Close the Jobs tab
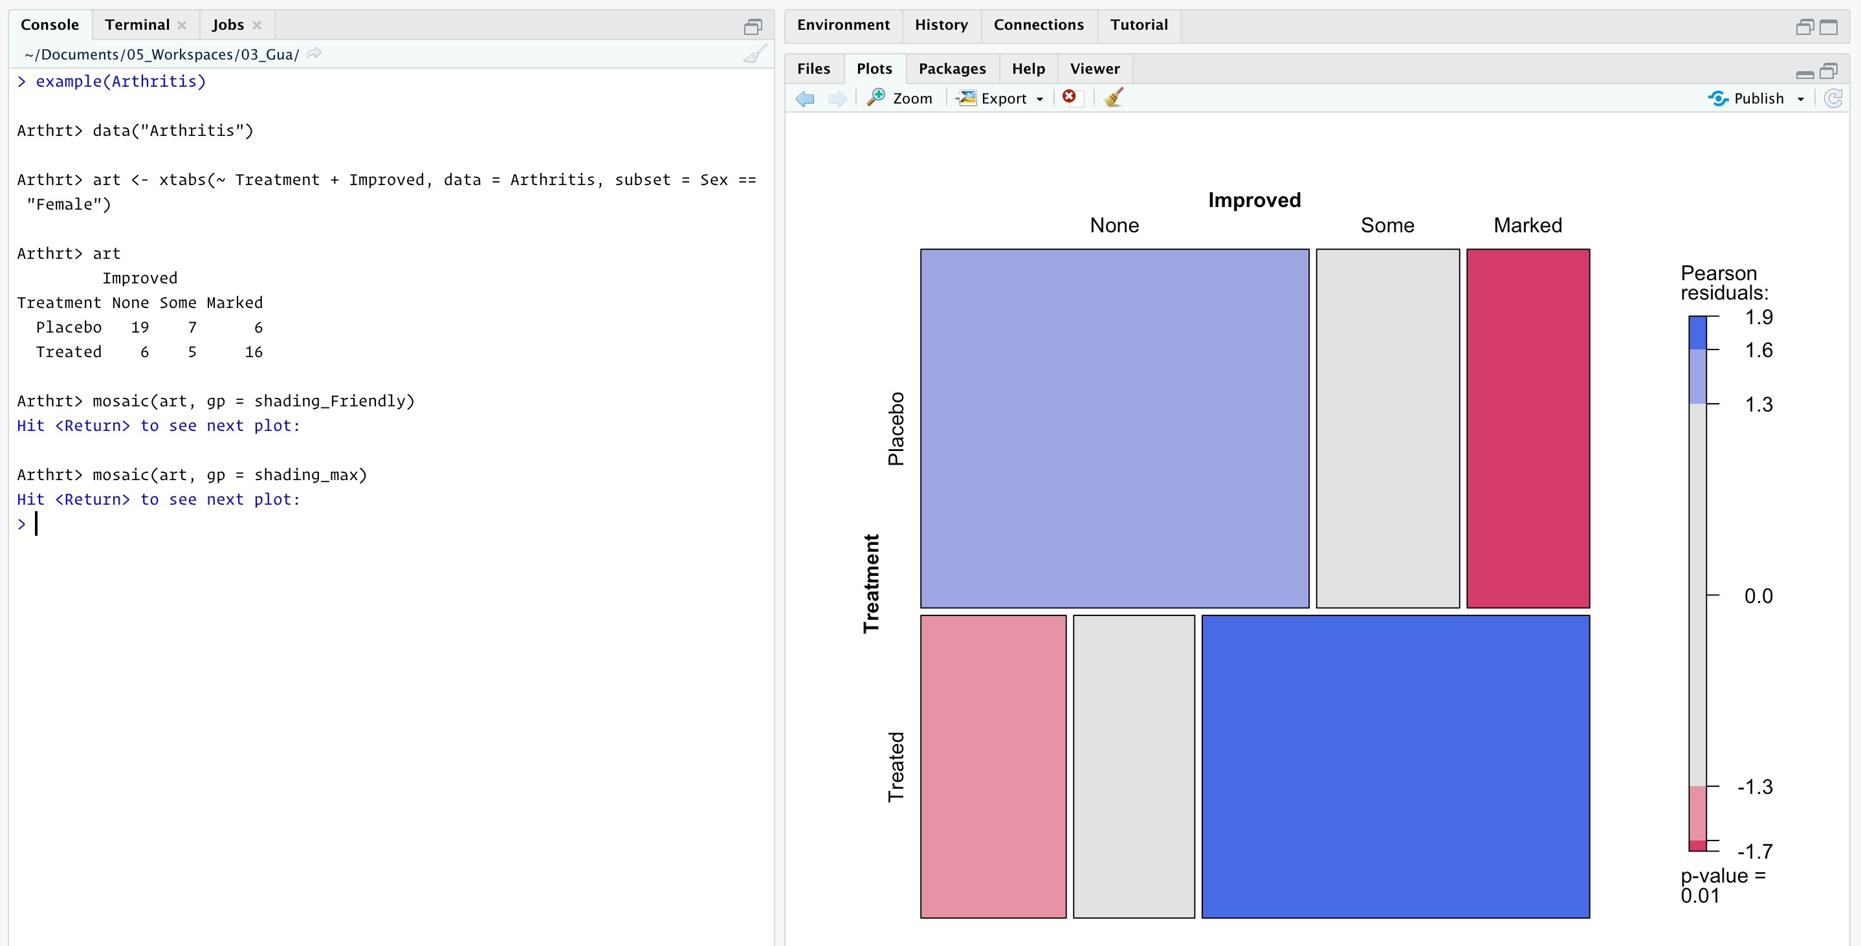This screenshot has height=946, width=1861. 256,25
